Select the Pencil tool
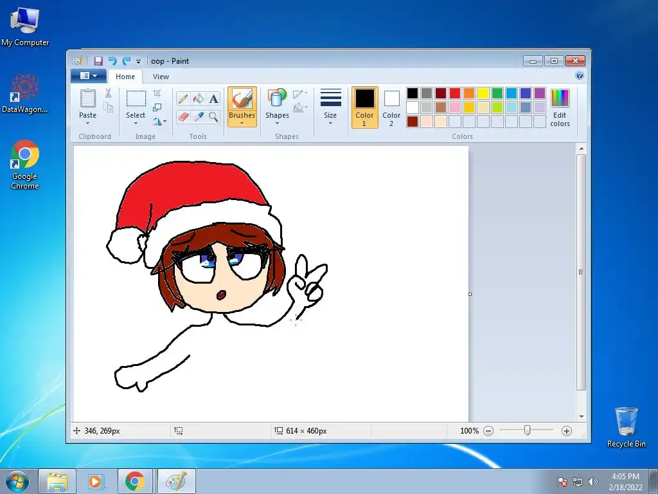Viewport: 658px width, 494px height. [x=183, y=98]
